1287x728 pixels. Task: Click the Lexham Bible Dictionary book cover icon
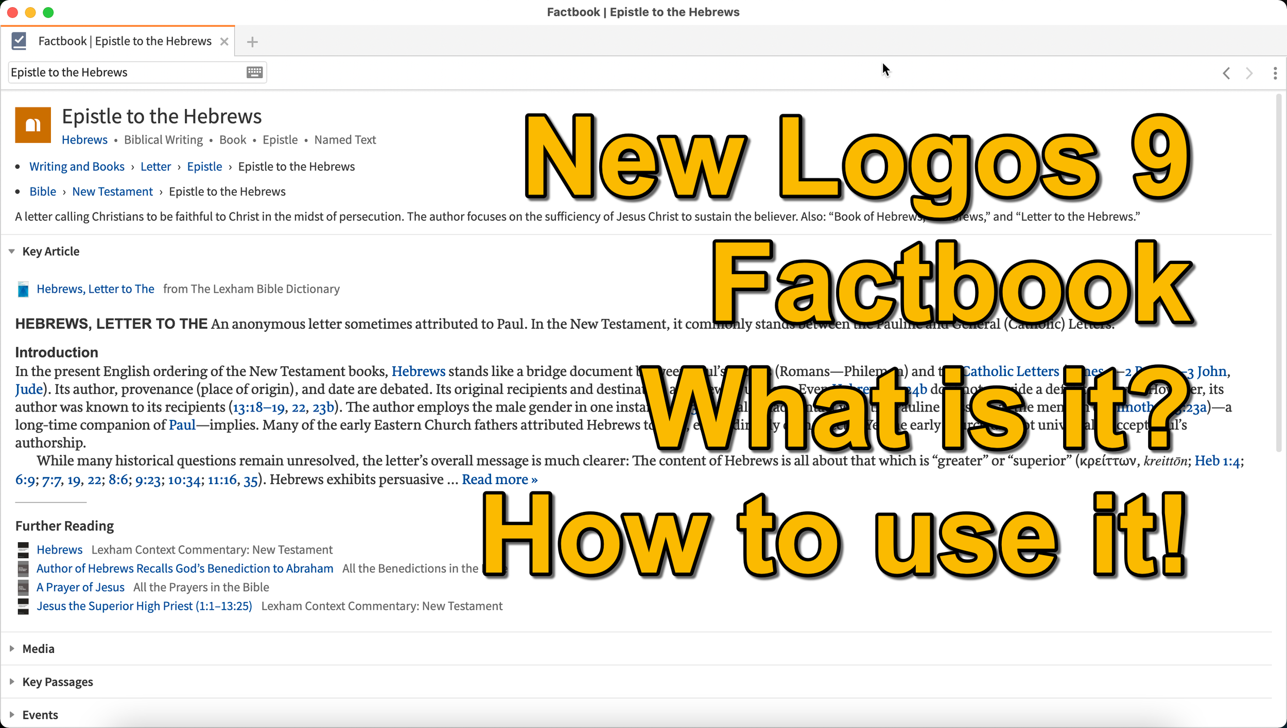pyautogui.click(x=23, y=289)
